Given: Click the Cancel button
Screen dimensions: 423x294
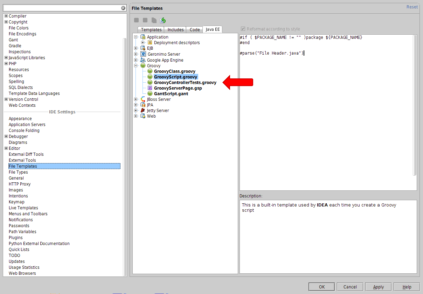Looking at the screenshot, I should pos(350,287).
